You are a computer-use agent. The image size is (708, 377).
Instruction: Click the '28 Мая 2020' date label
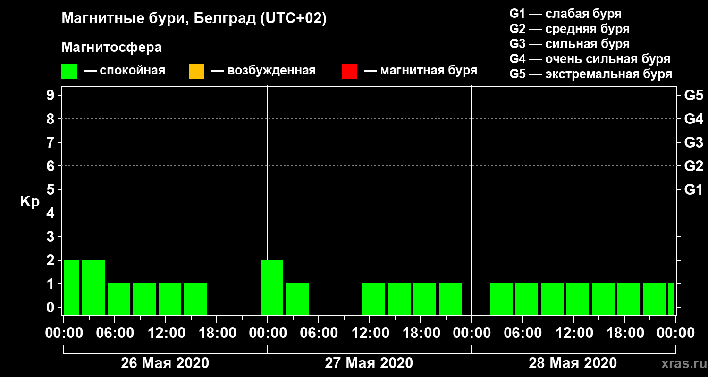pyautogui.click(x=573, y=363)
